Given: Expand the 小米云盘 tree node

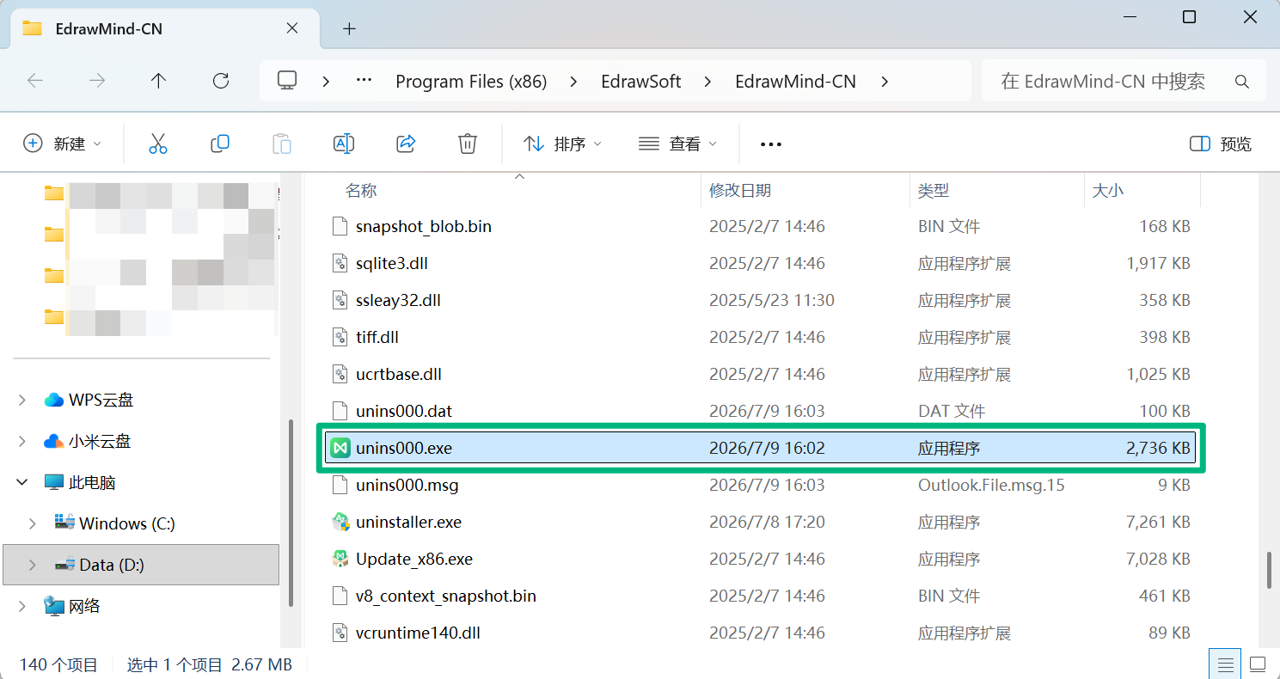Looking at the screenshot, I should pos(22,441).
